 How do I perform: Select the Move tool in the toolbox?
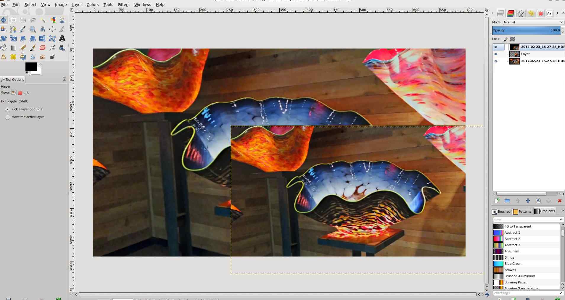click(4, 20)
